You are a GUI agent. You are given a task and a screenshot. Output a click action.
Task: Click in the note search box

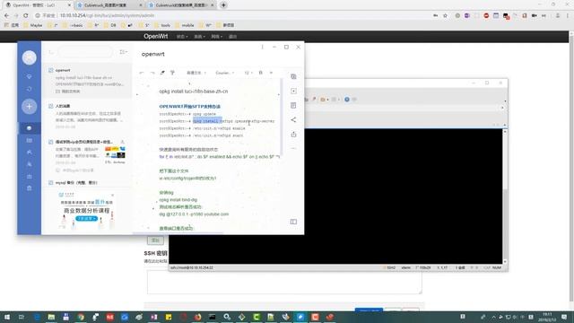(x=85, y=52)
